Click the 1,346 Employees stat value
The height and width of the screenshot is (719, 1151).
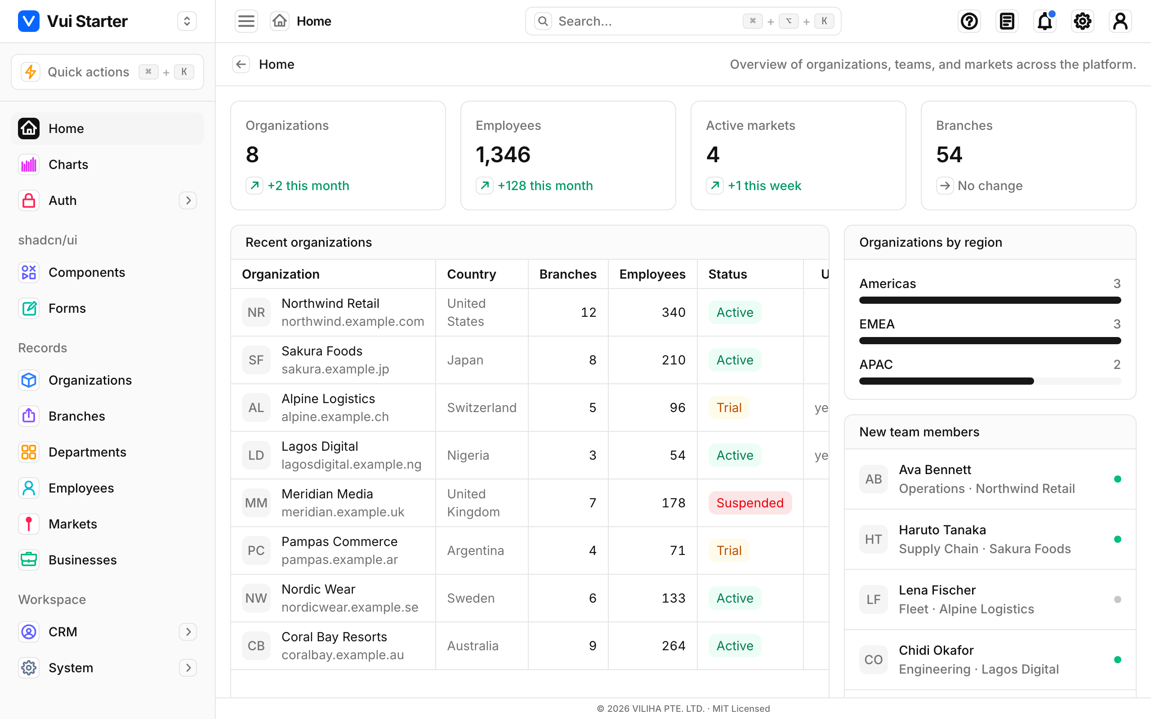503,155
